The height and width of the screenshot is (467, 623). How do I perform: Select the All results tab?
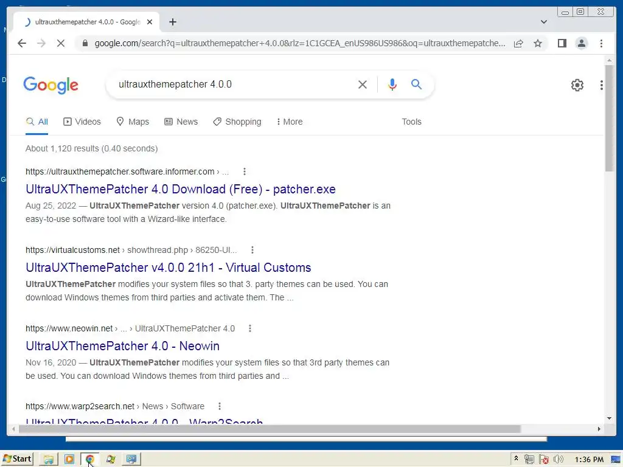click(x=37, y=122)
